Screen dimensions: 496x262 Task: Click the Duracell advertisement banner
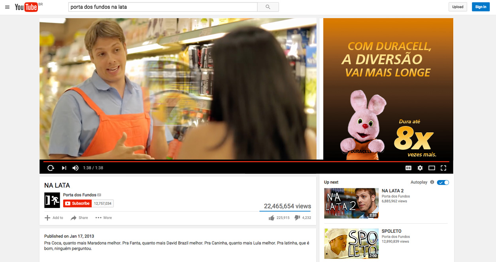point(388,89)
